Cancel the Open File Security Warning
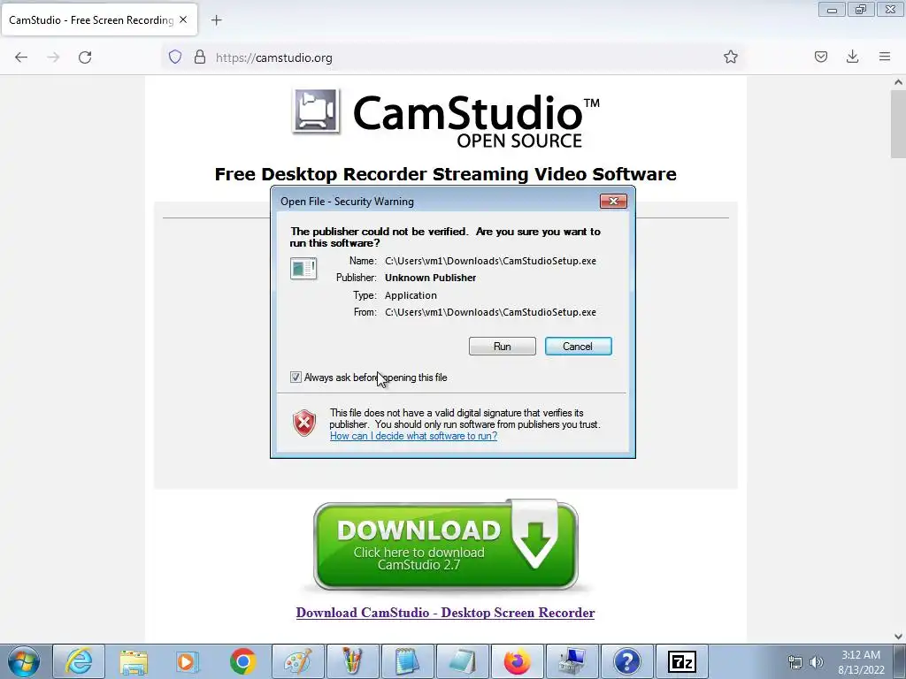This screenshot has height=679, width=906. pyautogui.click(x=579, y=347)
